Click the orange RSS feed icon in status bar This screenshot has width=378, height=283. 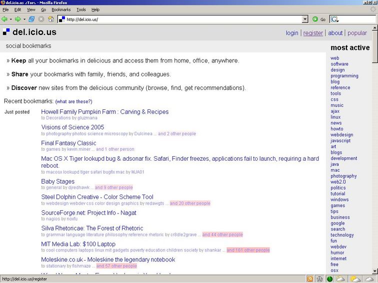pyautogui.click(x=310, y=279)
